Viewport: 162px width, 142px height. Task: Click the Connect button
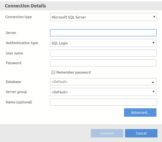point(107,133)
